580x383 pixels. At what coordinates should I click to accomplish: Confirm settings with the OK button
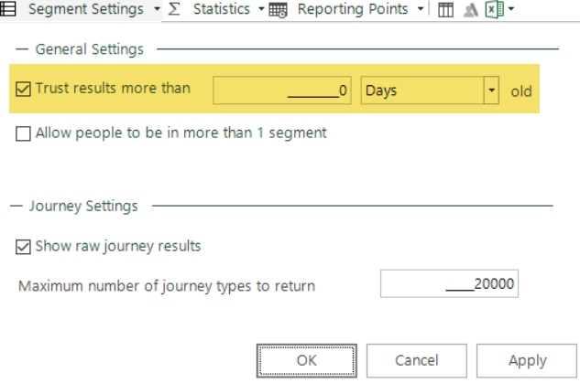307,360
